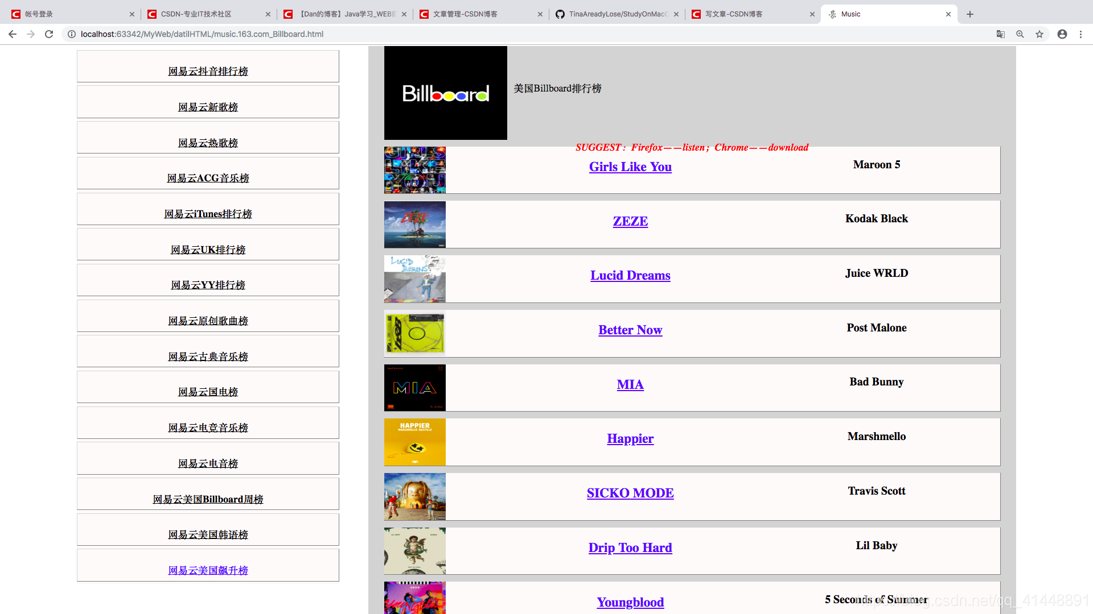
Task: Play the ZEZE song link
Action: pyautogui.click(x=630, y=221)
